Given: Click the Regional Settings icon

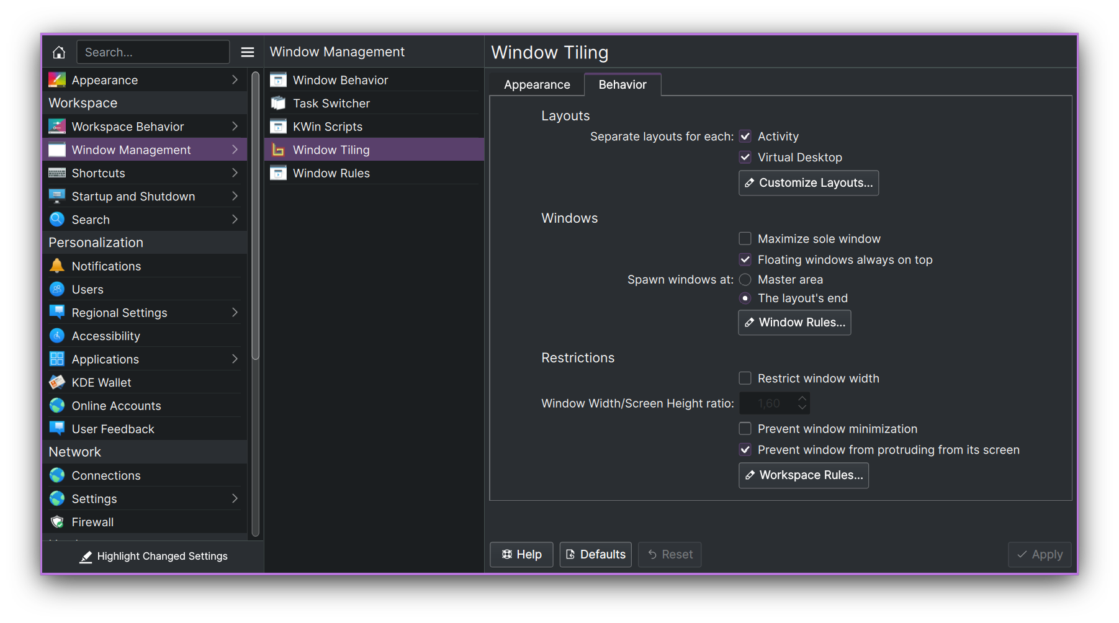Looking at the screenshot, I should pyautogui.click(x=57, y=313).
